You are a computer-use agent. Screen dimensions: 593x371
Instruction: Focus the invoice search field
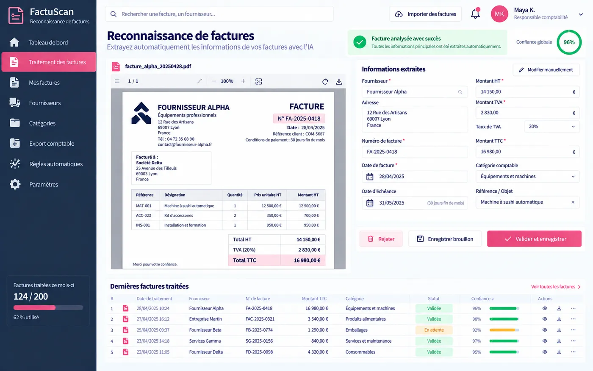219,14
